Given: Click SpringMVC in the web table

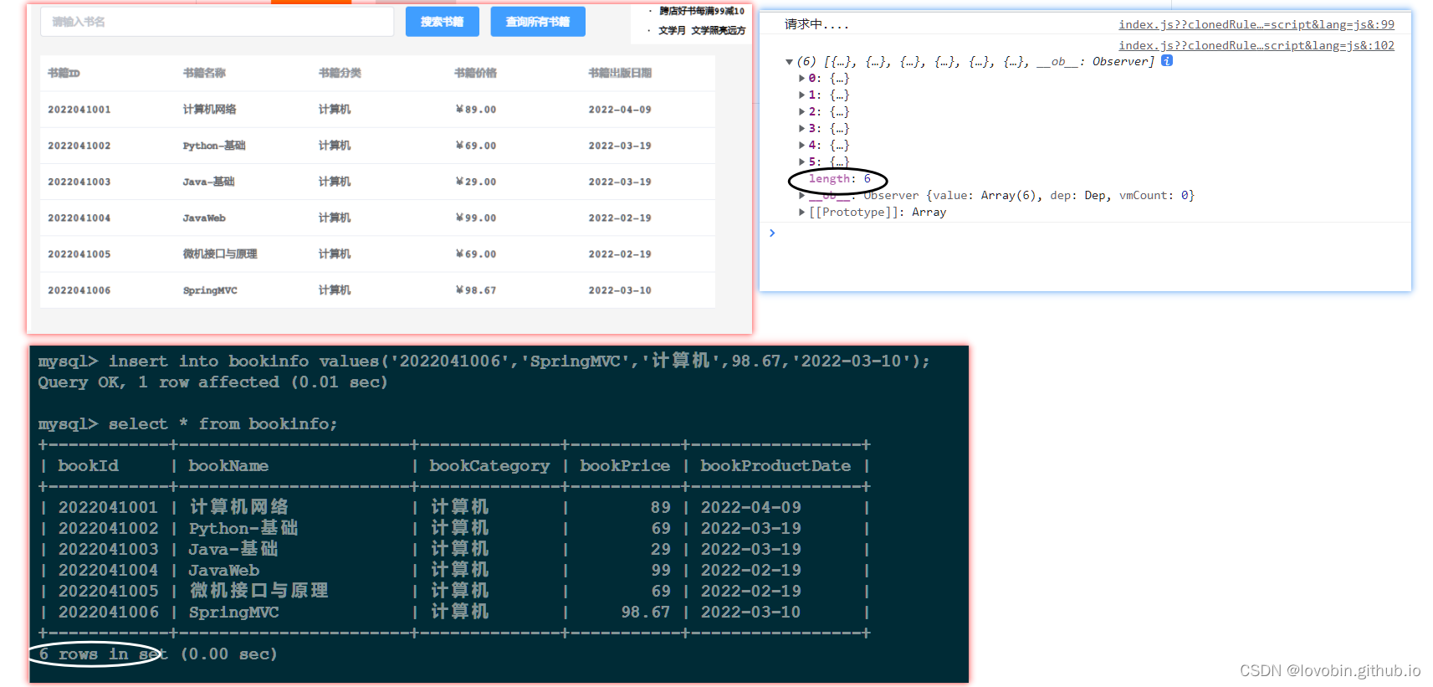Looking at the screenshot, I should pyautogui.click(x=210, y=290).
